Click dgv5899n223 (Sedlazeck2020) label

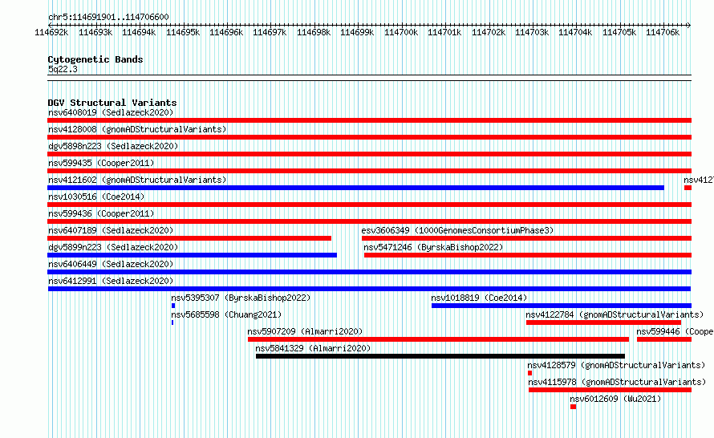tap(113, 247)
